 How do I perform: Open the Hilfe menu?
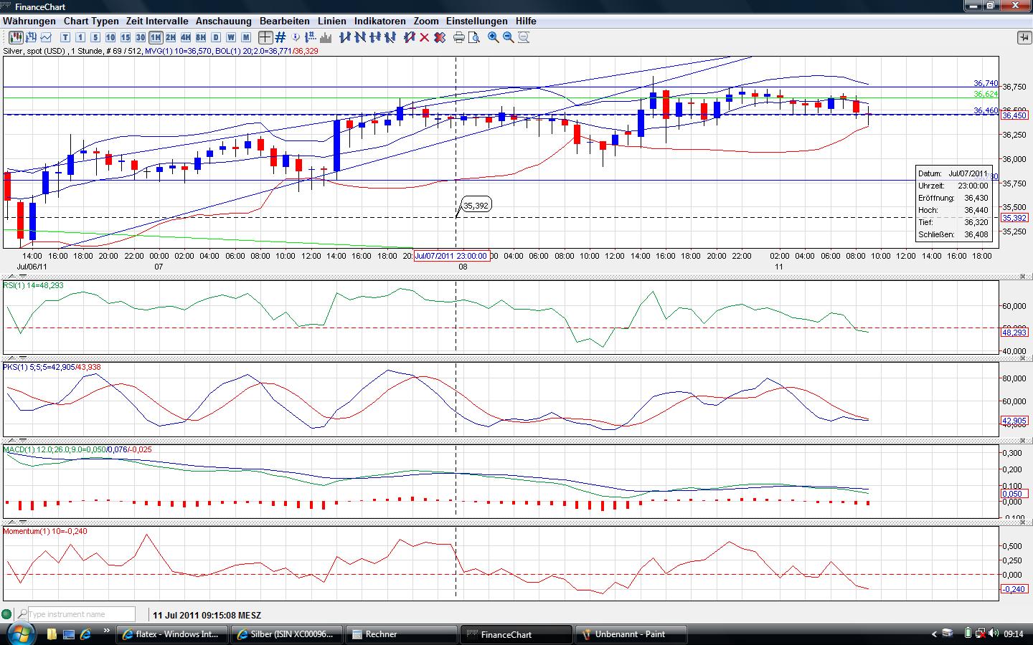pyautogui.click(x=526, y=21)
